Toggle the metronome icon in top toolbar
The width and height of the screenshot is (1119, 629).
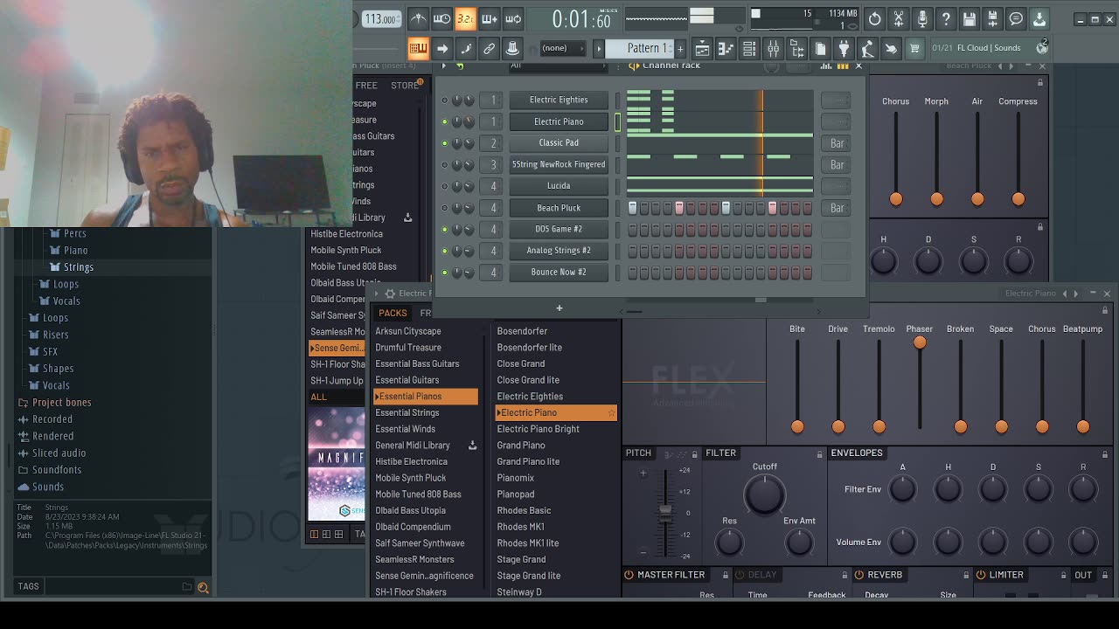coord(419,18)
